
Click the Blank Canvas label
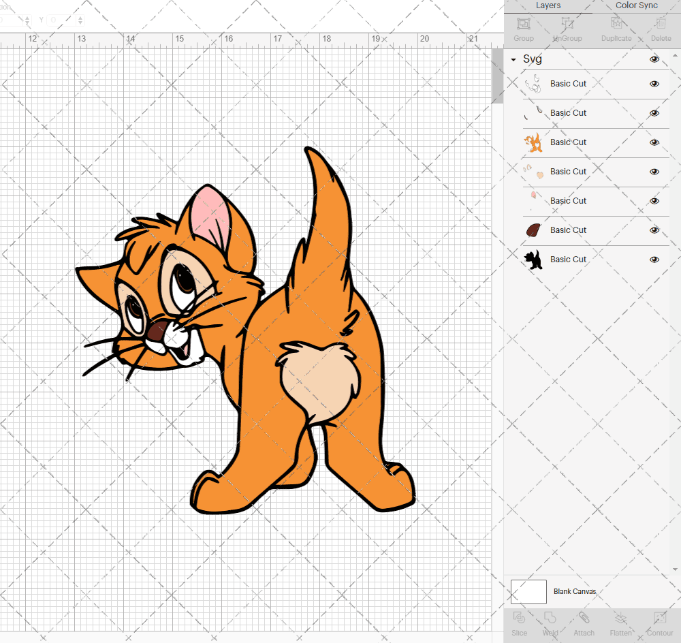[575, 592]
